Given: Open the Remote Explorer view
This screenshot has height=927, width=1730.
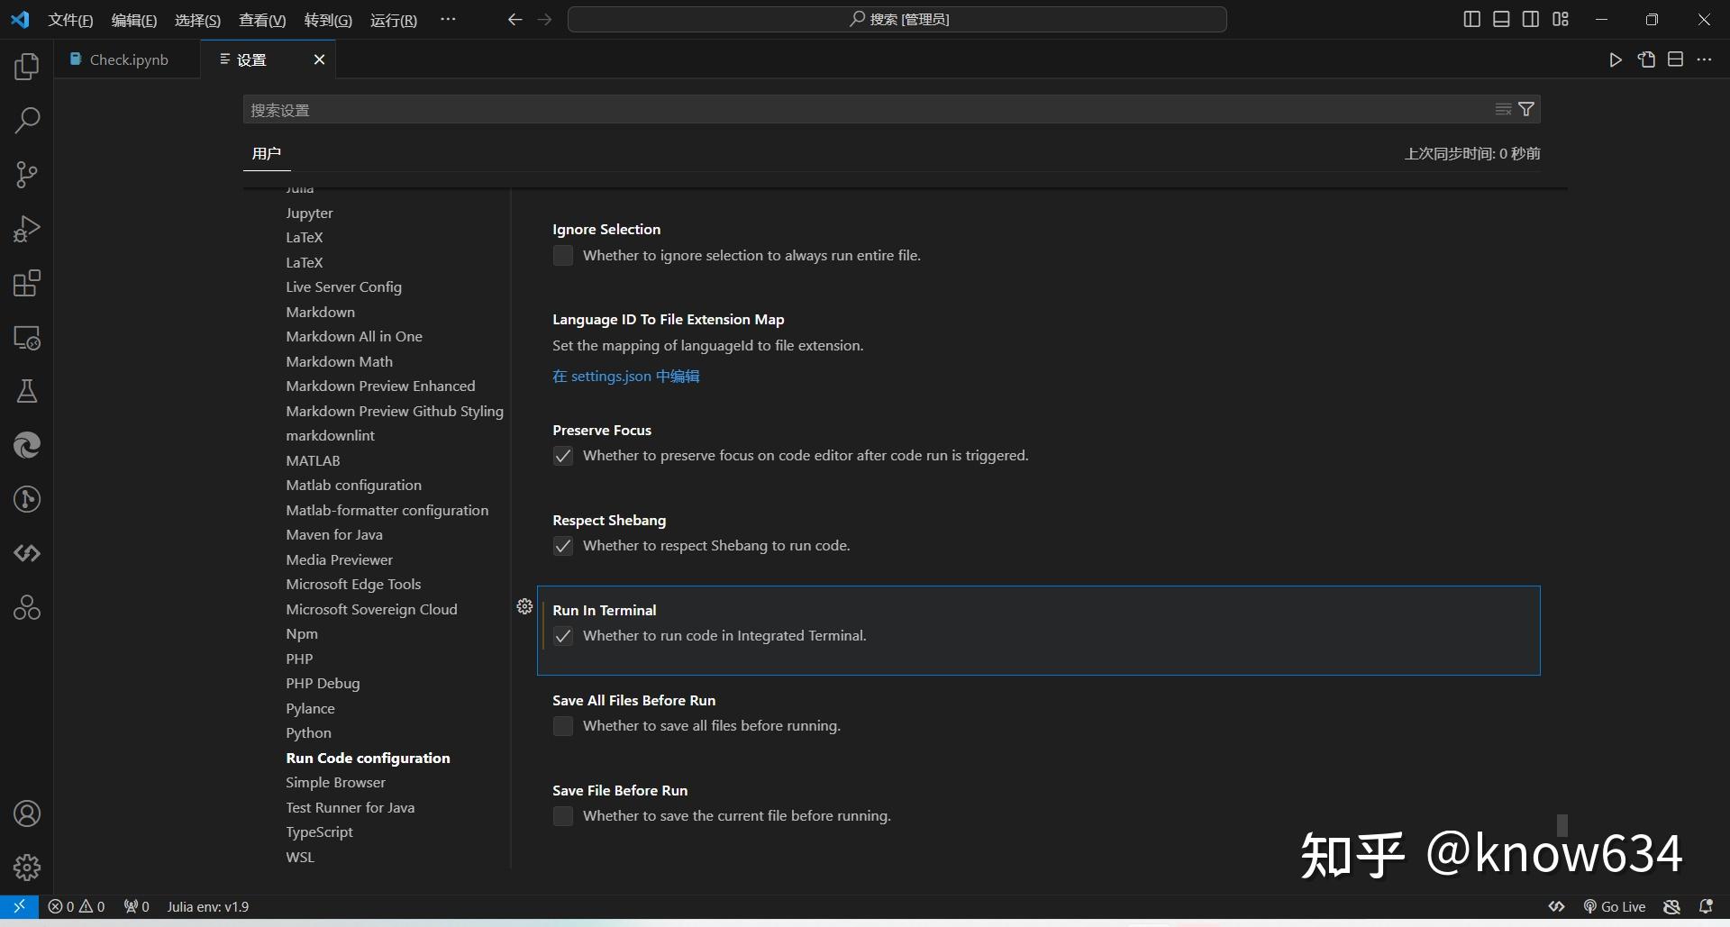Looking at the screenshot, I should pos(27,338).
